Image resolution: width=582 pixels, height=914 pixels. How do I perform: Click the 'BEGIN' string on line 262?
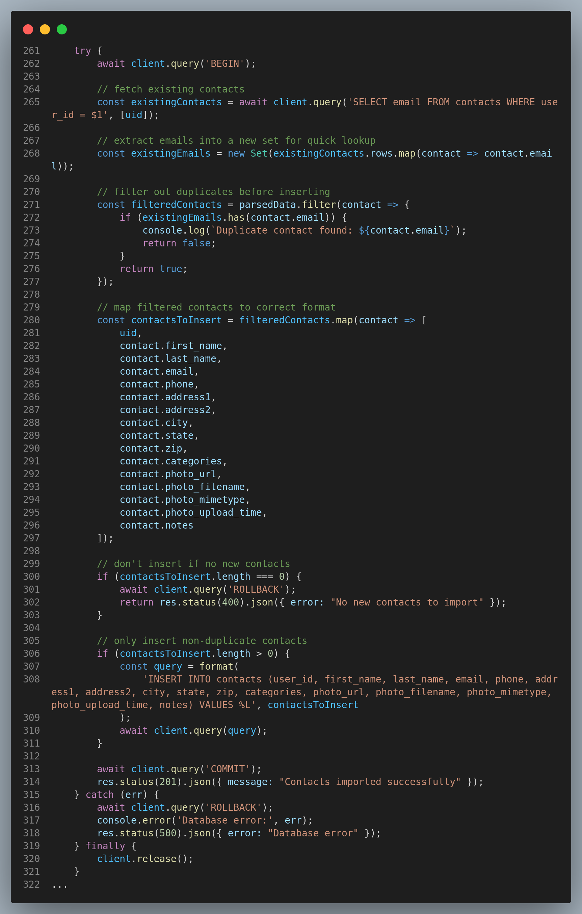(225, 64)
